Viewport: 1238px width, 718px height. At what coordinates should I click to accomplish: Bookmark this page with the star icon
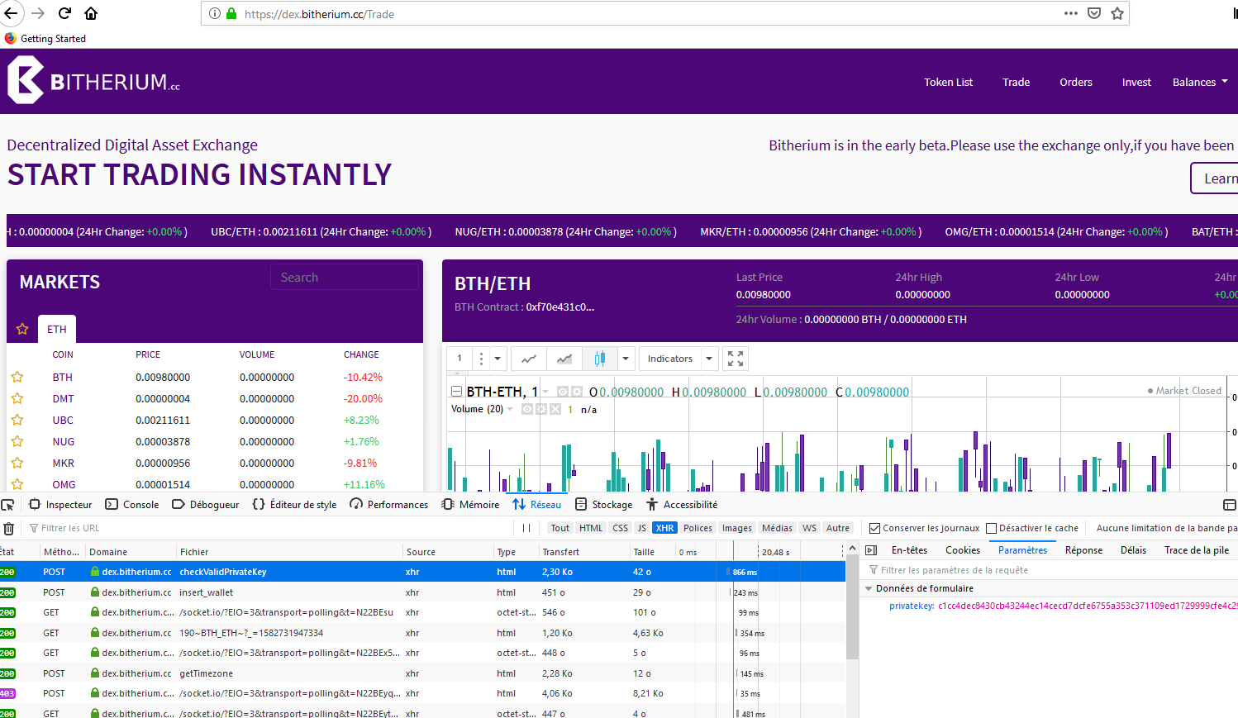click(x=1117, y=13)
